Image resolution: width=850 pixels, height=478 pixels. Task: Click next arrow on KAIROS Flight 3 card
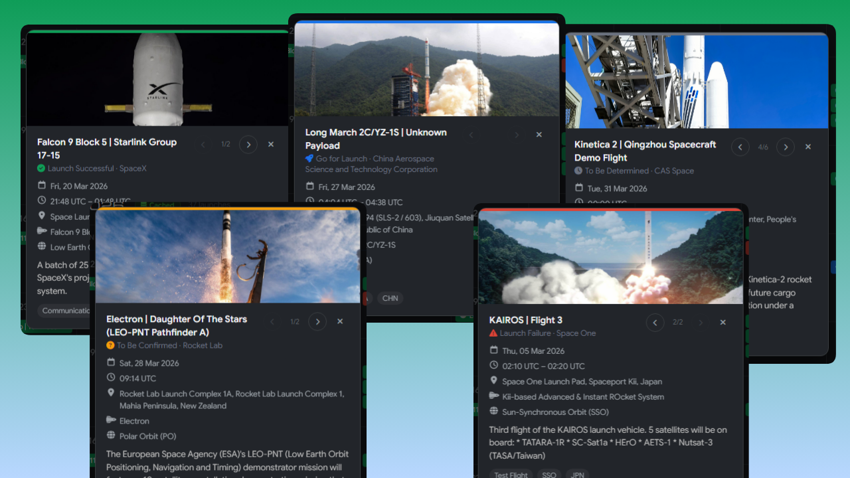[701, 323]
